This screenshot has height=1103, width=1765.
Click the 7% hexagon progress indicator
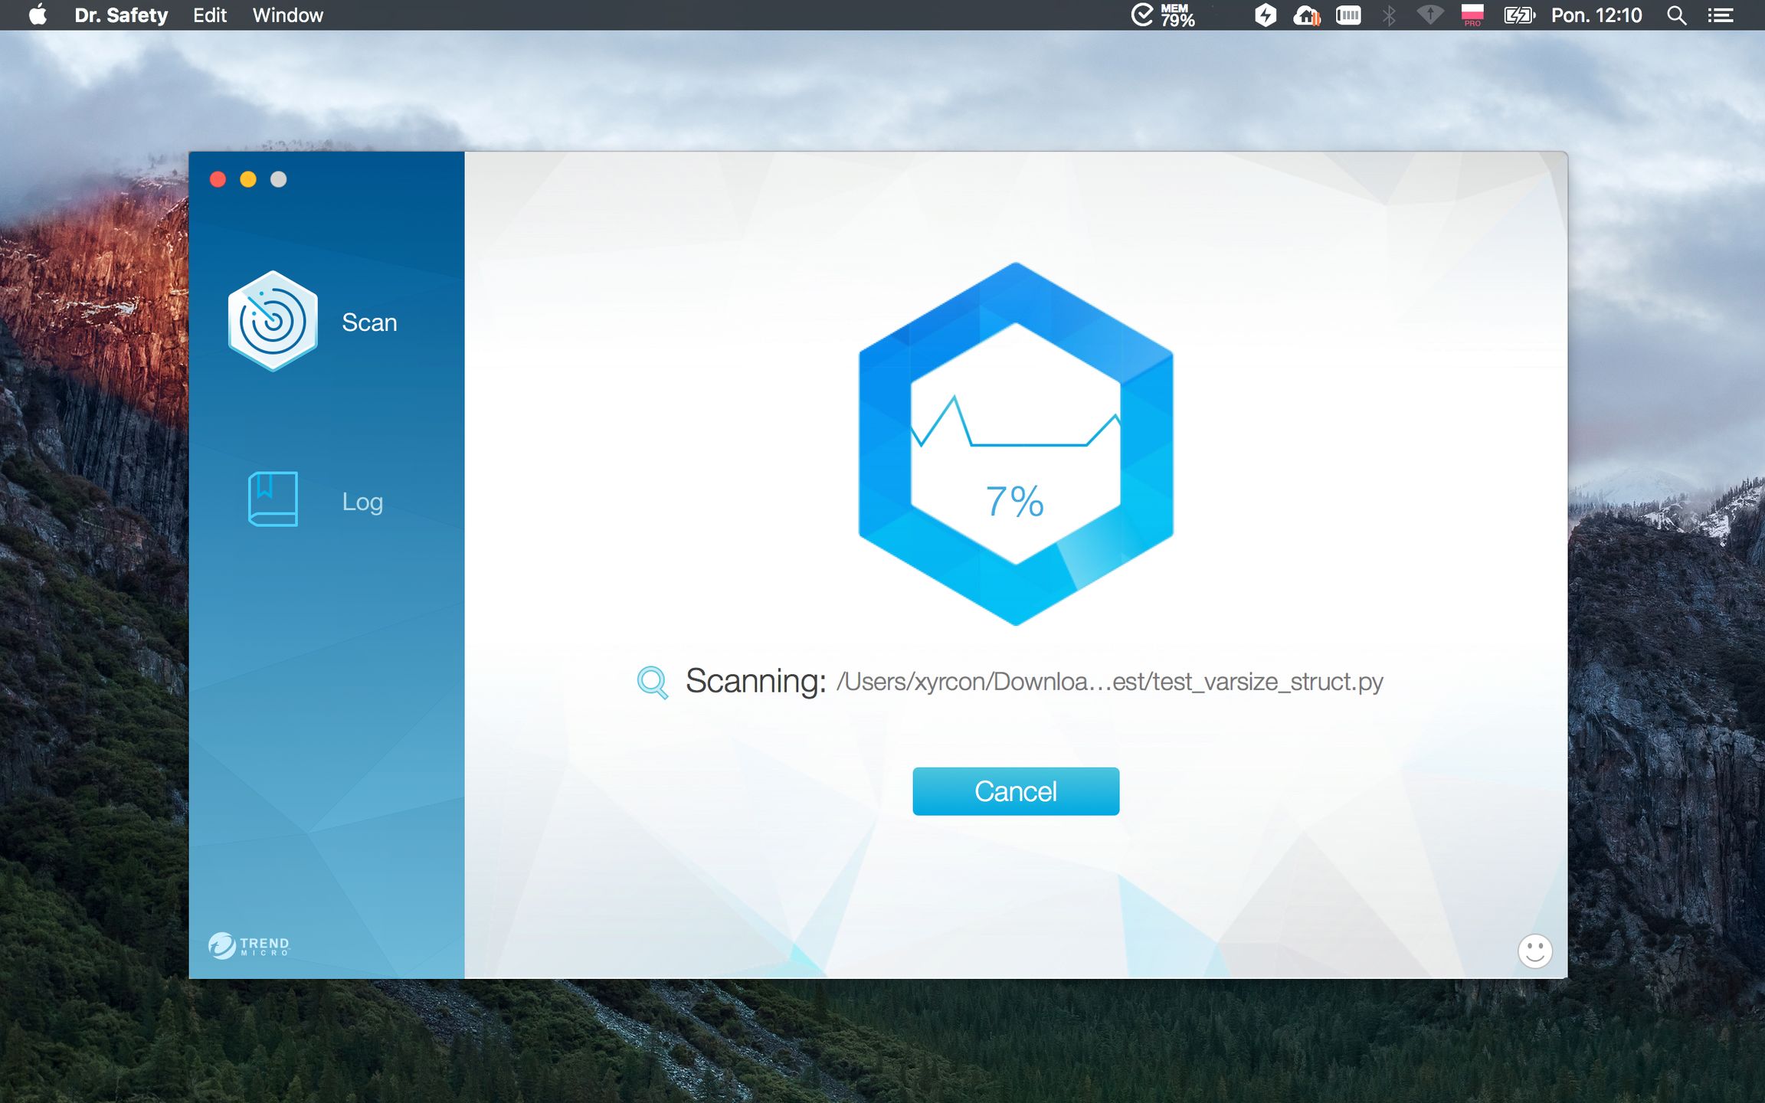pos(1015,444)
